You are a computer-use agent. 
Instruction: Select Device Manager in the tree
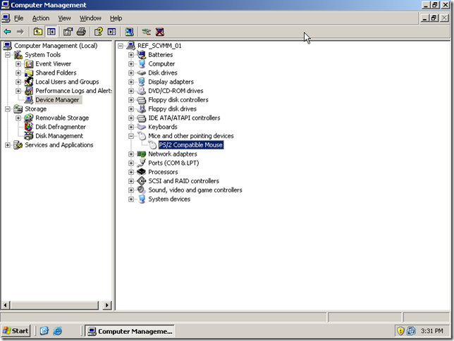point(57,100)
